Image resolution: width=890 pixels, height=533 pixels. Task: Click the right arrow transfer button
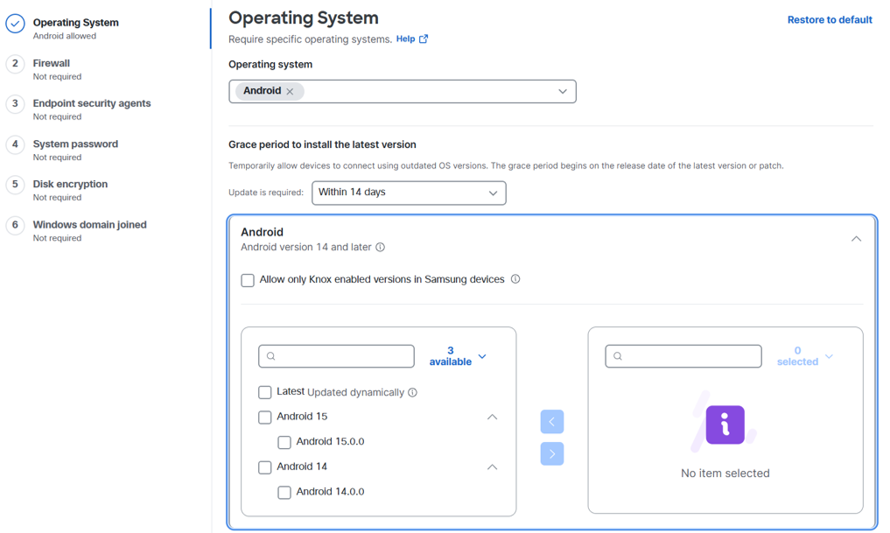552,453
